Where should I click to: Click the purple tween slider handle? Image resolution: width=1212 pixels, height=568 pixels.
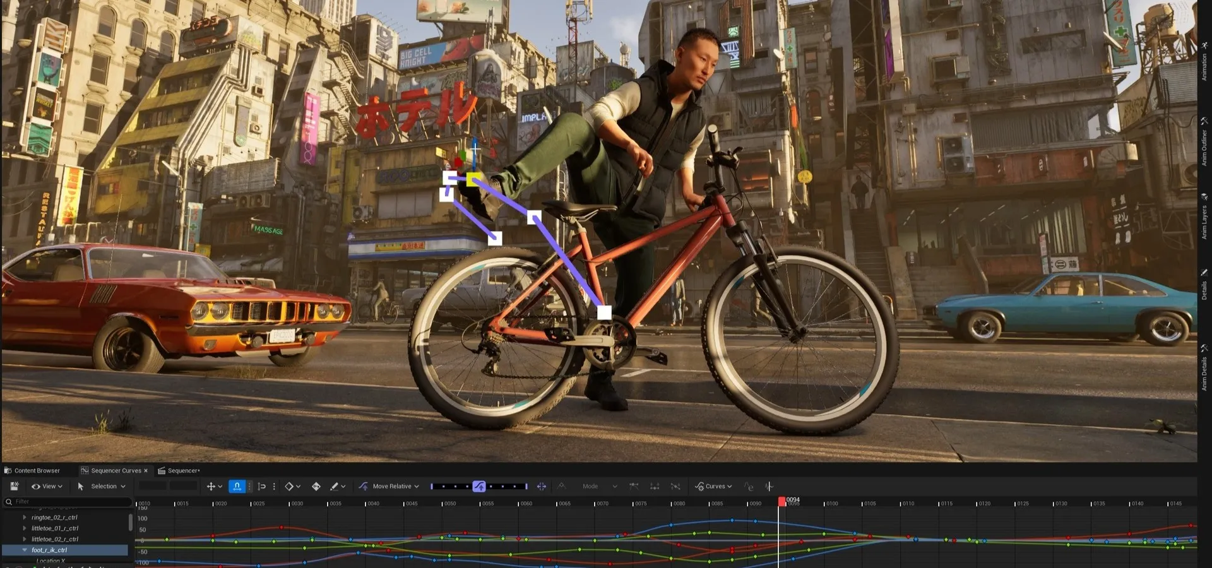click(479, 487)
